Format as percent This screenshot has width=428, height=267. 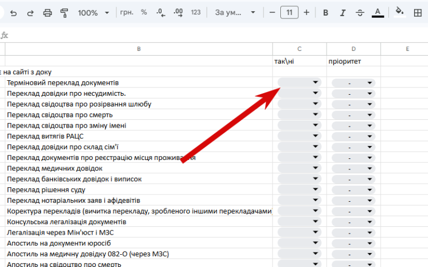click(144, 12)
